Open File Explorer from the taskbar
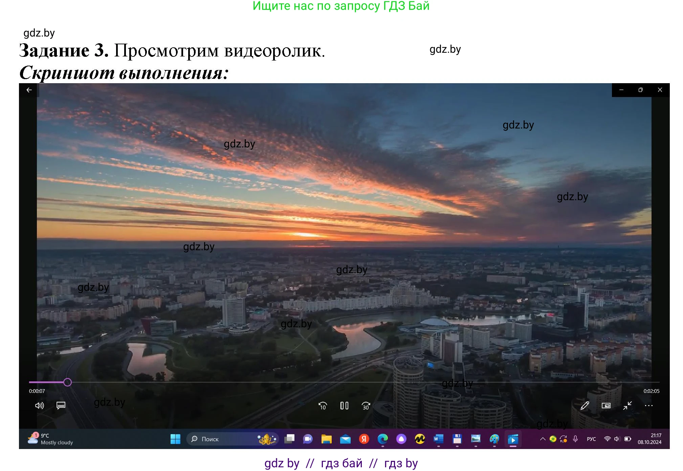Image resolution: width=683 pixels, height=471 pixels. (x=326, y=439)
